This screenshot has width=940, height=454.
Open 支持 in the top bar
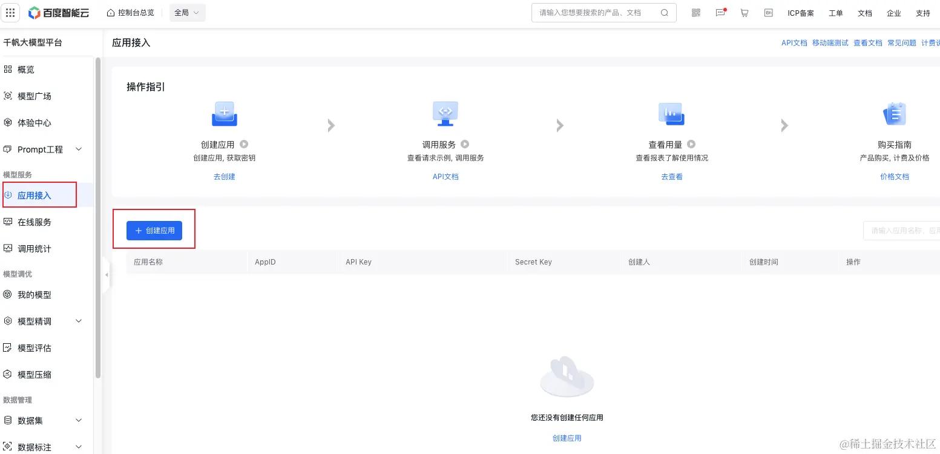point(923,13)
